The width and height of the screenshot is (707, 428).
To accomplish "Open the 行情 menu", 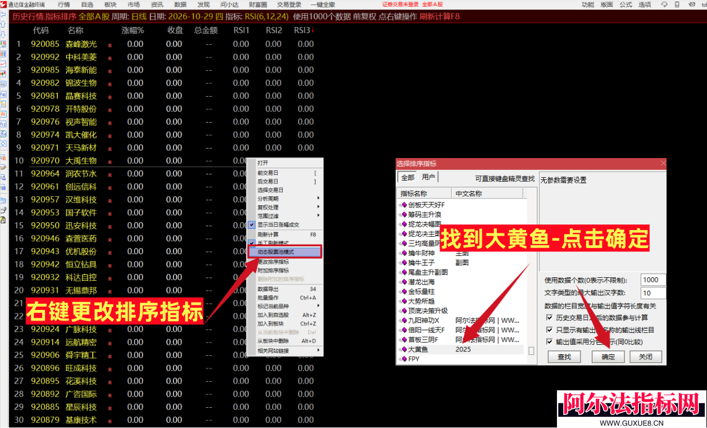I will point(64,4).
